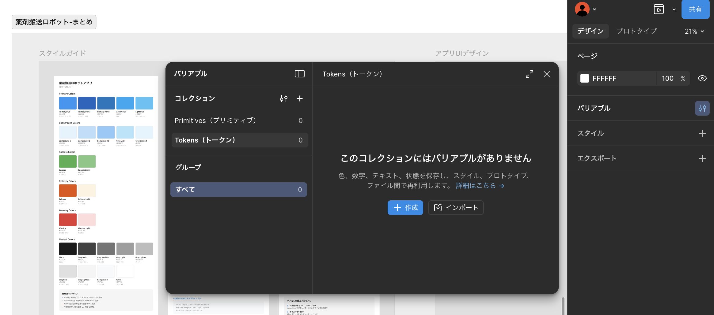This screenshot has width=714, height=315.
Task: Switch to デザイン tab
Action: (590, 31)
